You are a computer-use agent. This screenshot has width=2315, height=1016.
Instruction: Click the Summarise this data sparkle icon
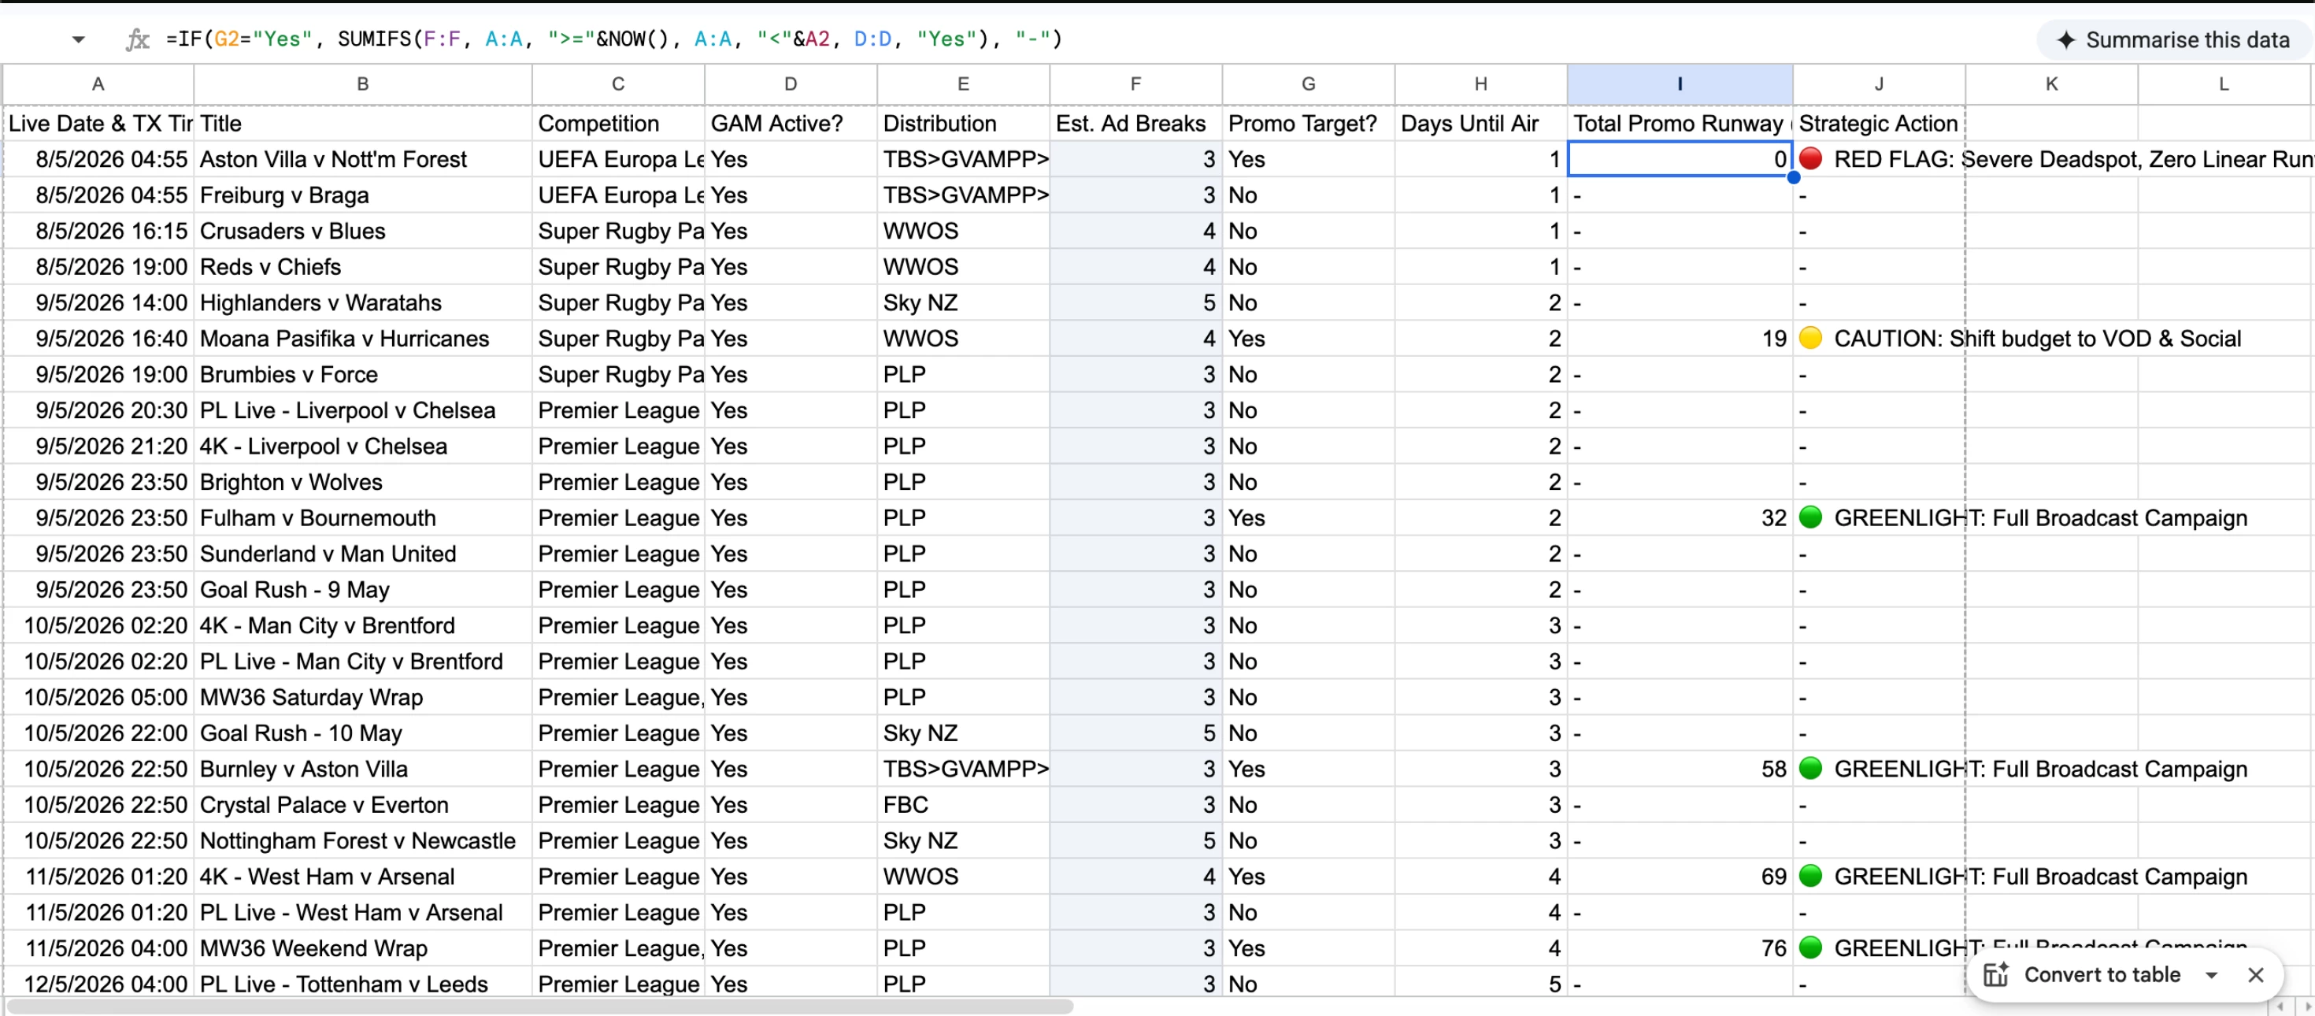coord(2066,40)
